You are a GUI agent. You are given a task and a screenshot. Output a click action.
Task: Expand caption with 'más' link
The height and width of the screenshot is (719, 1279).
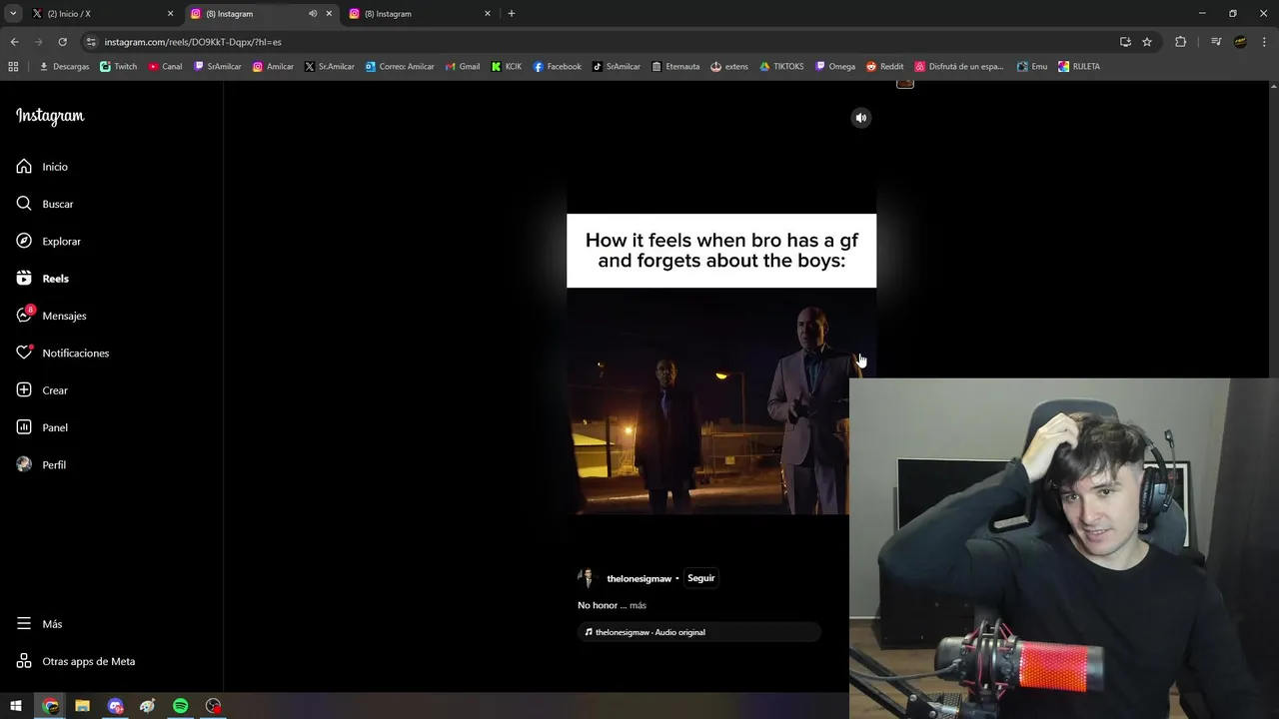coord(638,605)
